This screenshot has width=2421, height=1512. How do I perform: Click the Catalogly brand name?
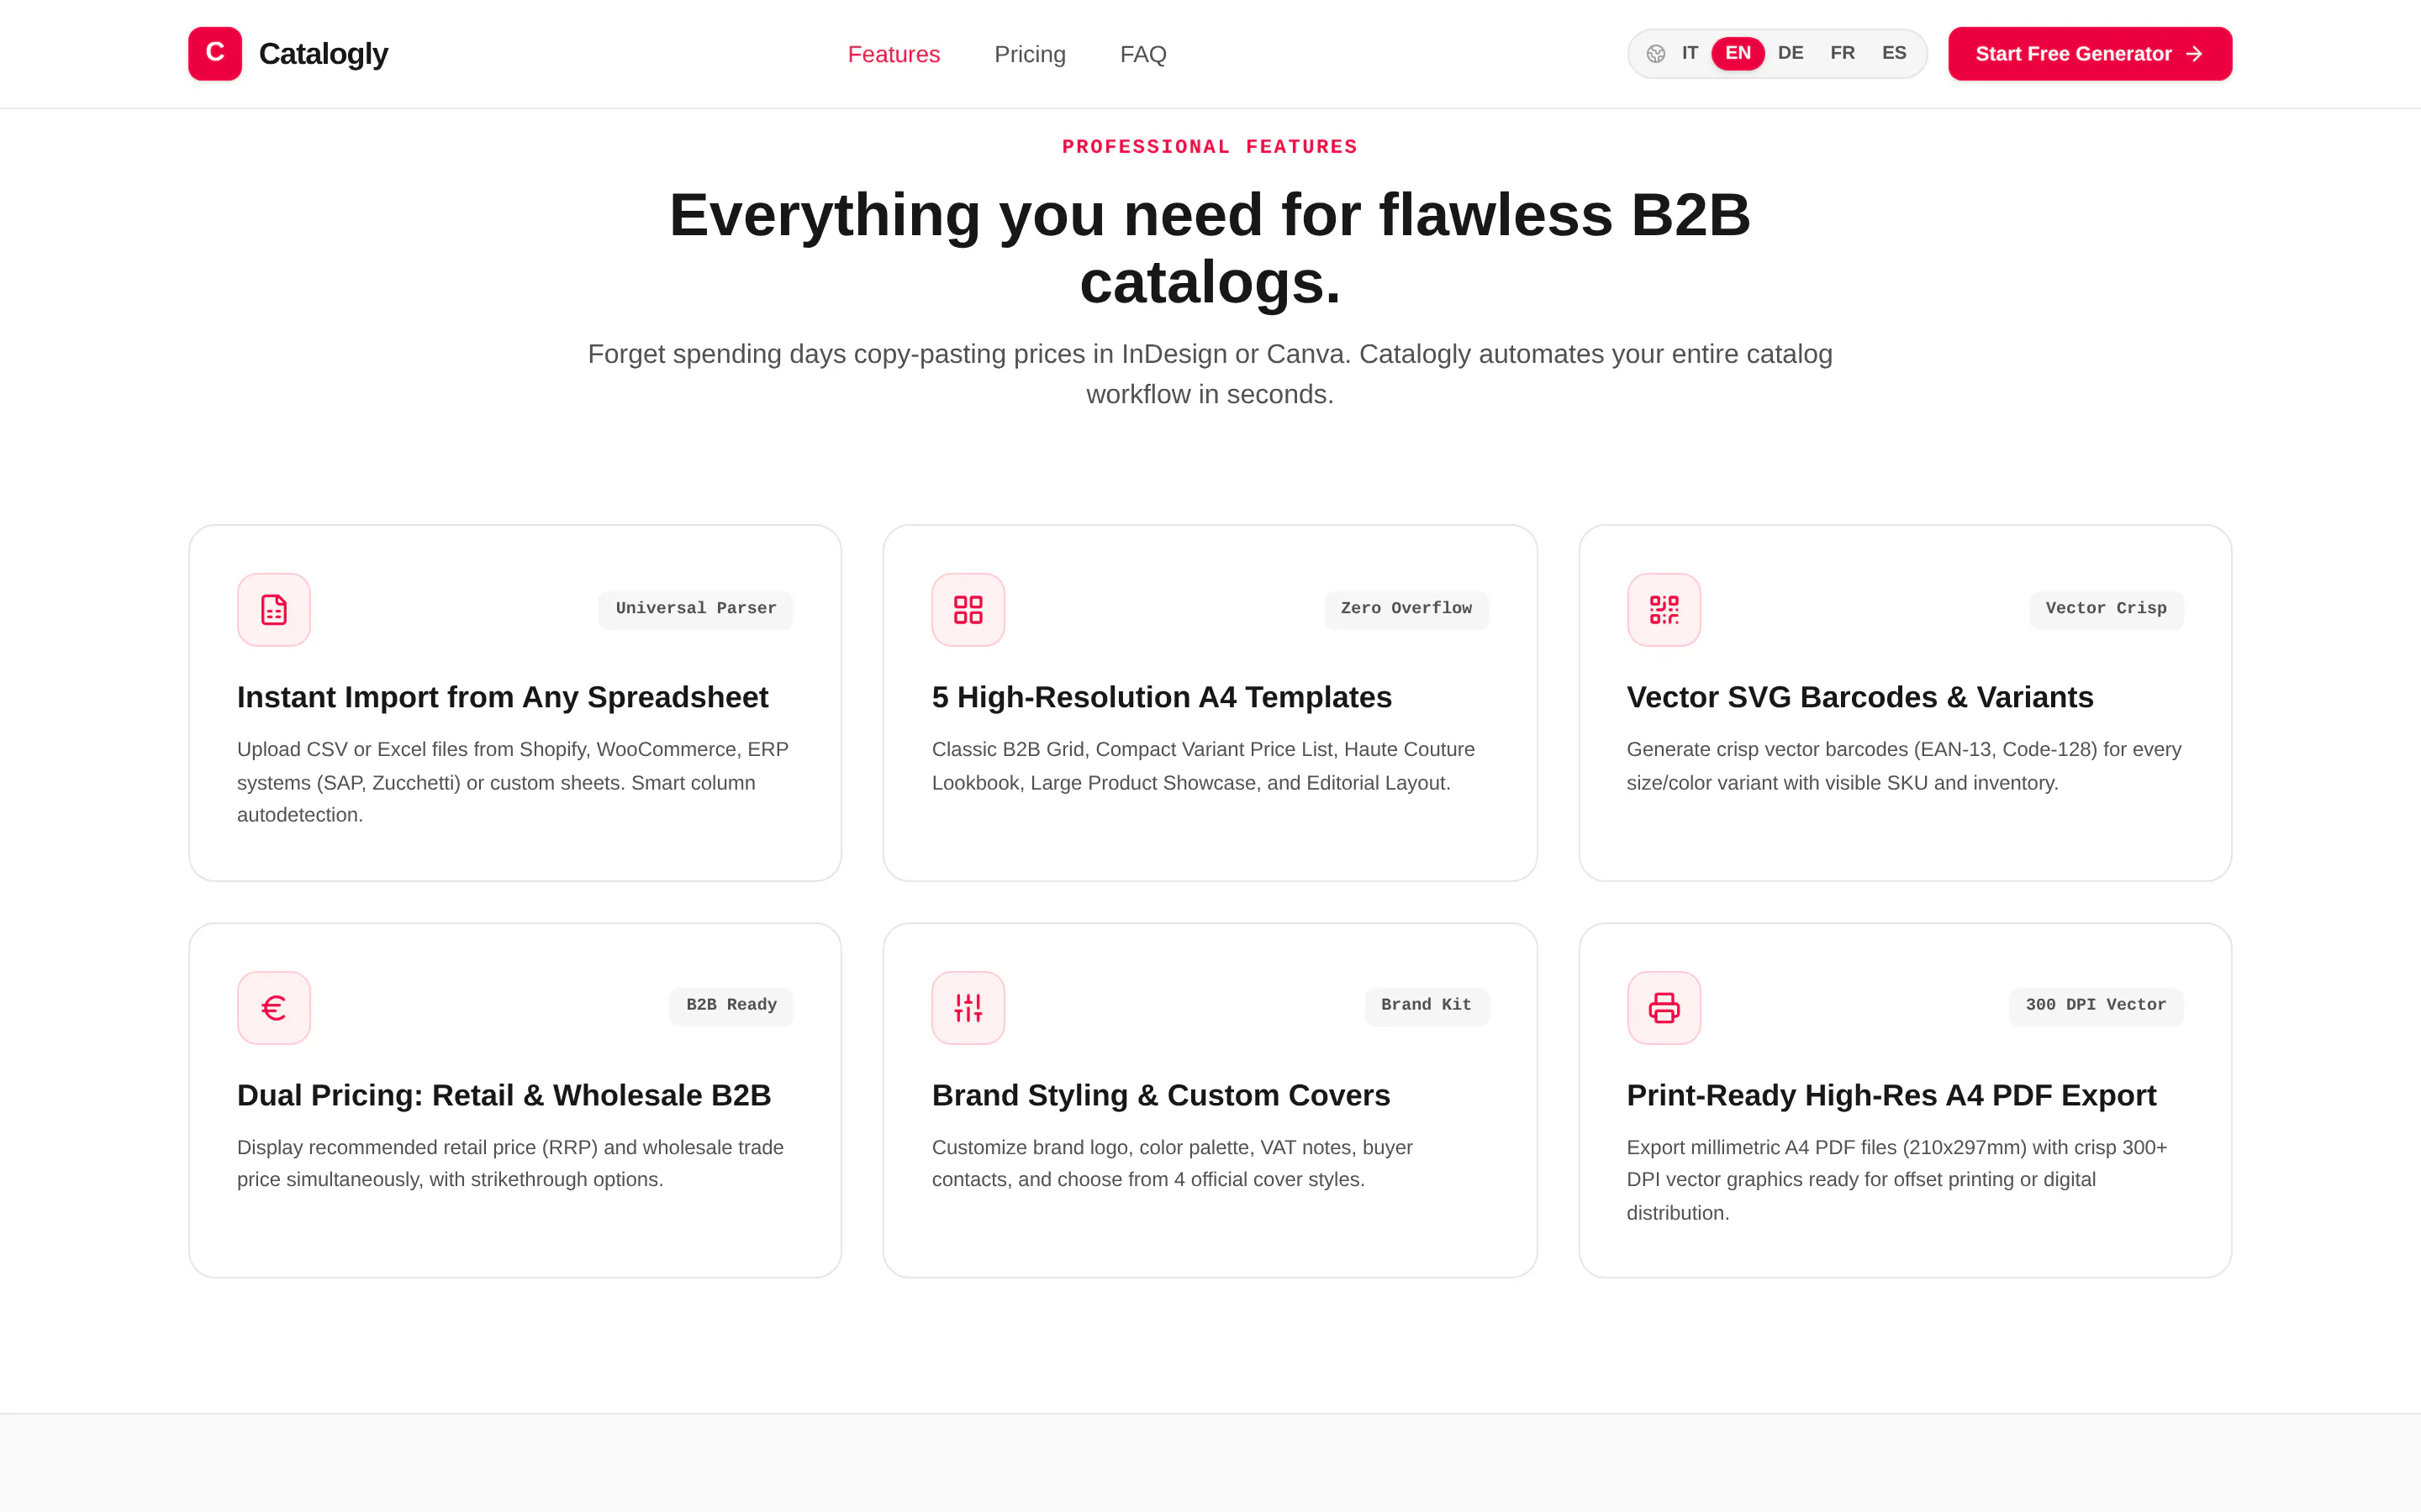[323, 54]
